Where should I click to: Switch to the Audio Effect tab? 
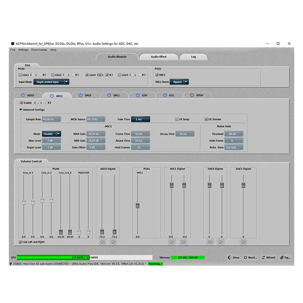pos(159,56)
